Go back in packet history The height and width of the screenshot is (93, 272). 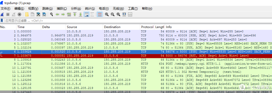(x=57, y=15)
